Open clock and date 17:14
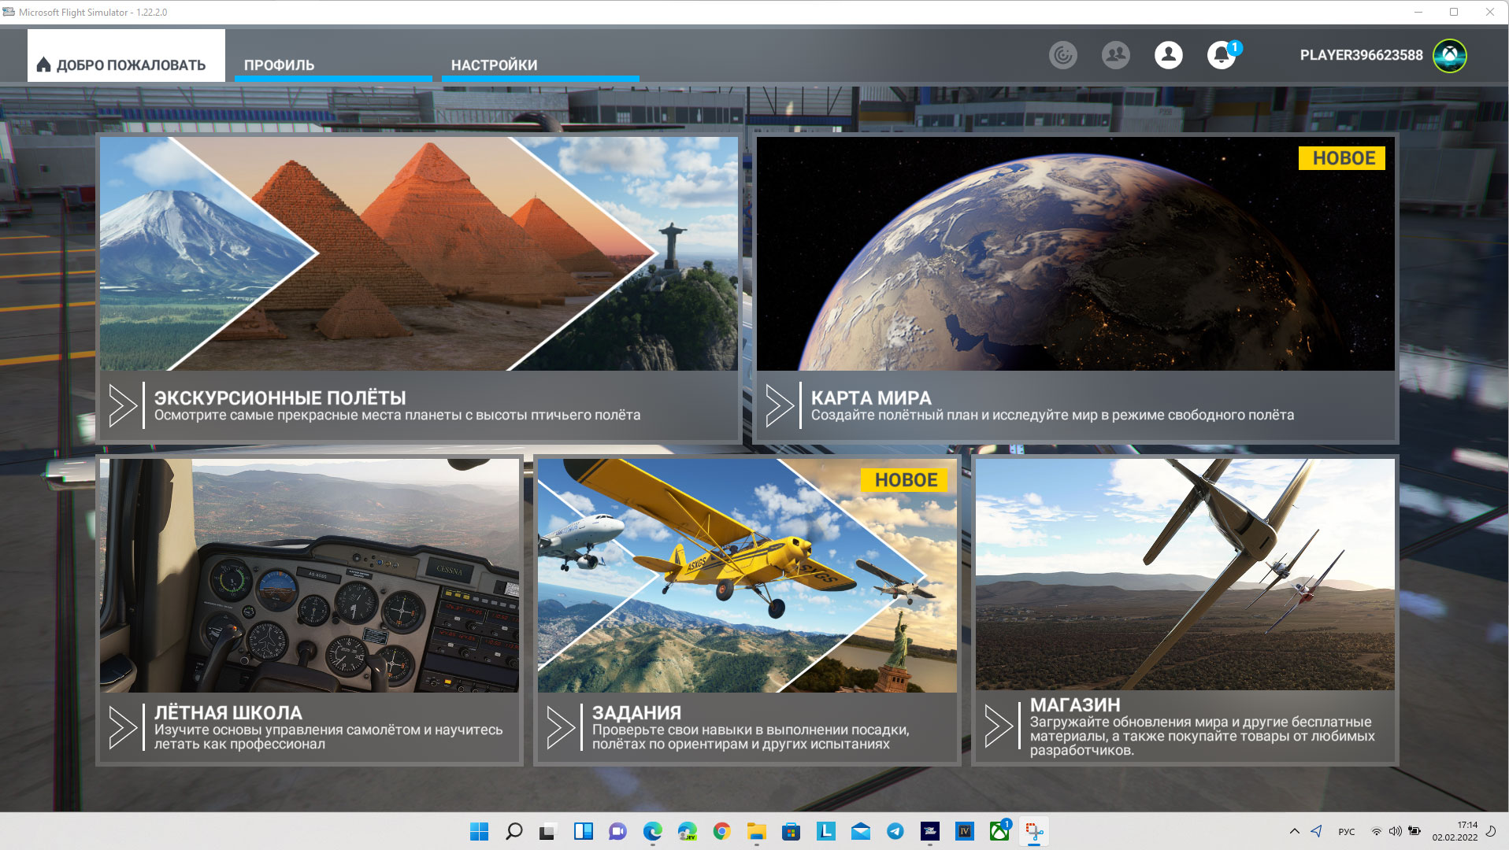The height and width of the screenshot is (850, 1509). coord(1455,831)
